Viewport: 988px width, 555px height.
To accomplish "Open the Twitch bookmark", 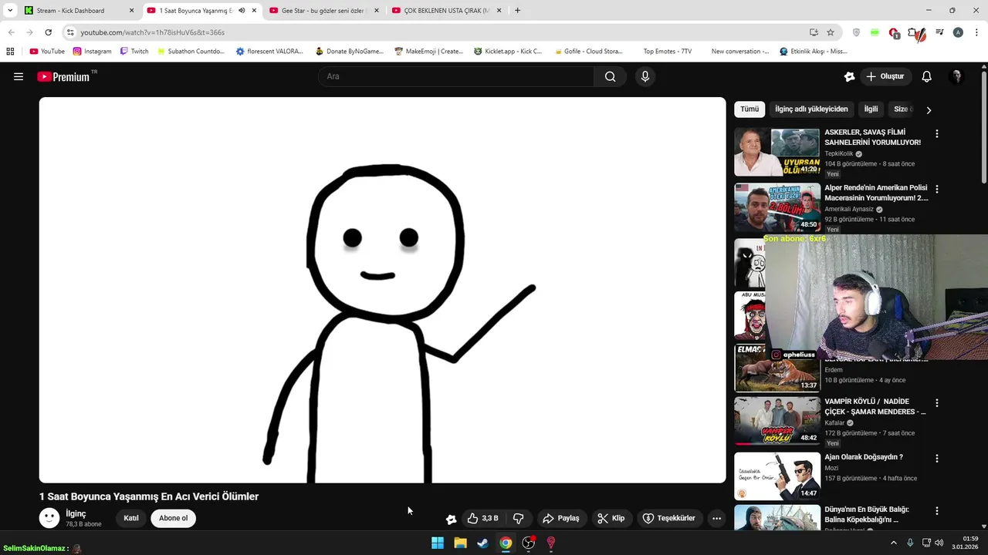I will click(134, 52).
